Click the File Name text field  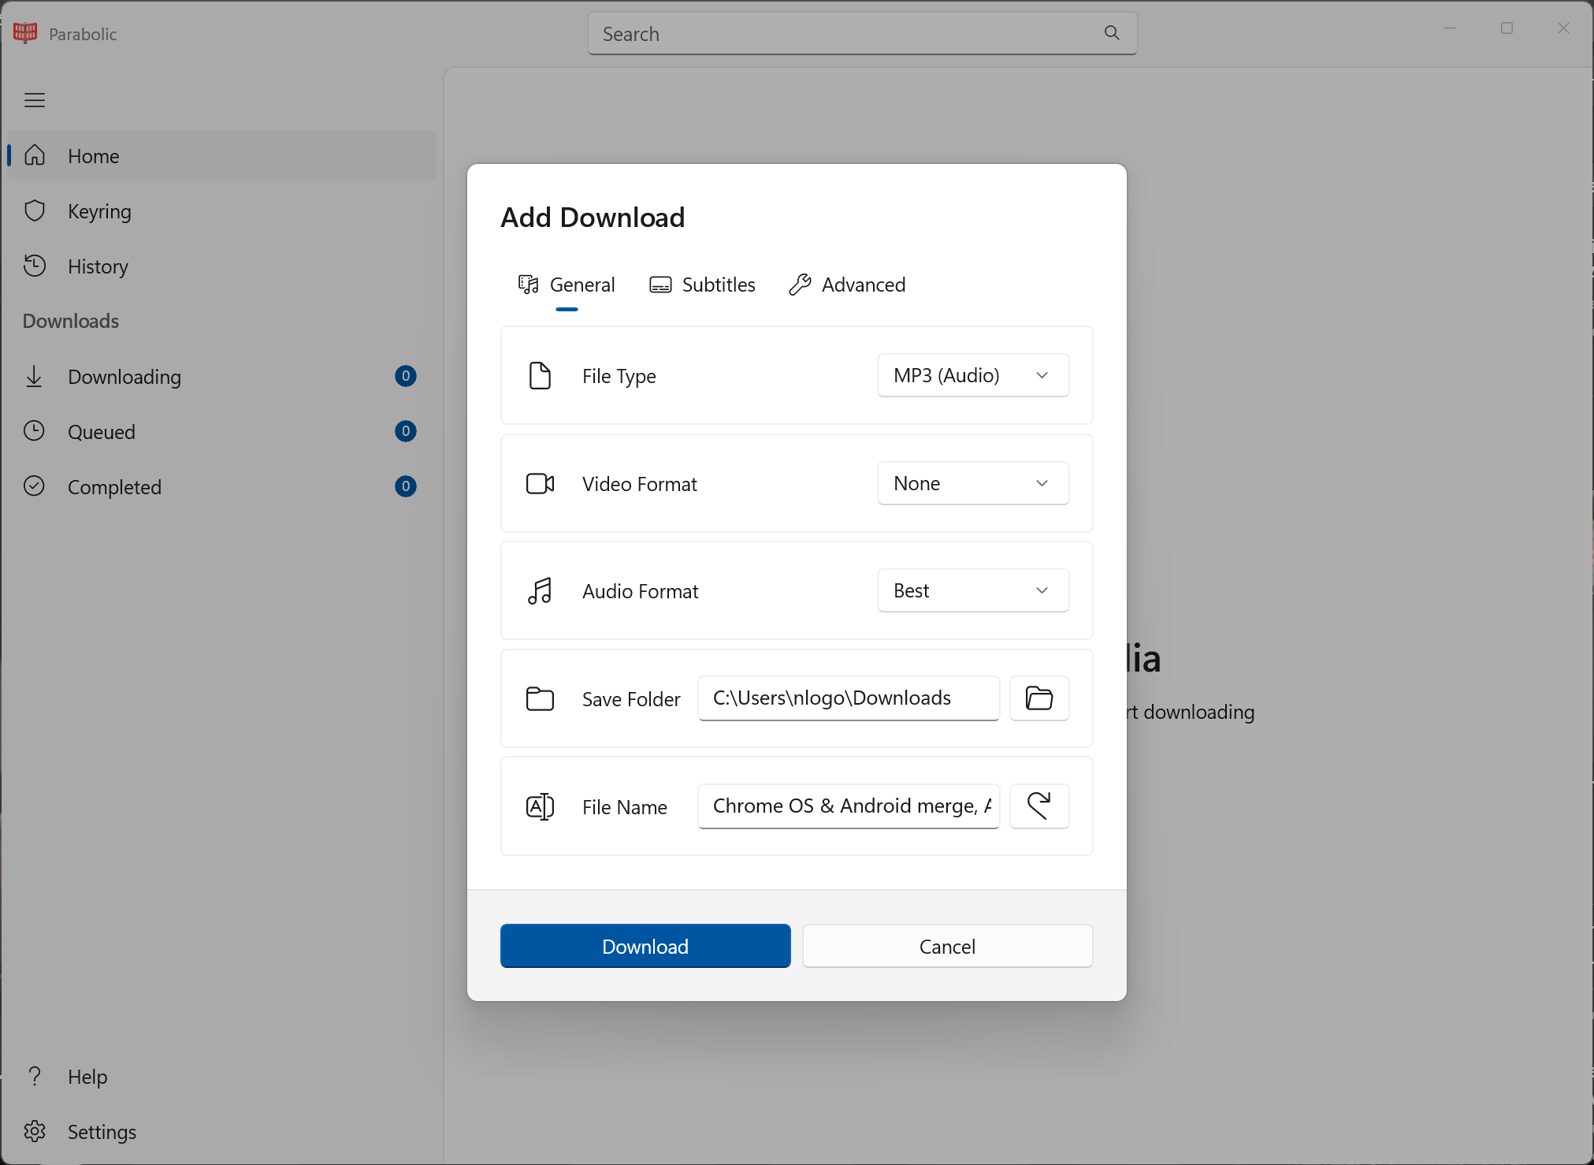[x=848, y=806]
